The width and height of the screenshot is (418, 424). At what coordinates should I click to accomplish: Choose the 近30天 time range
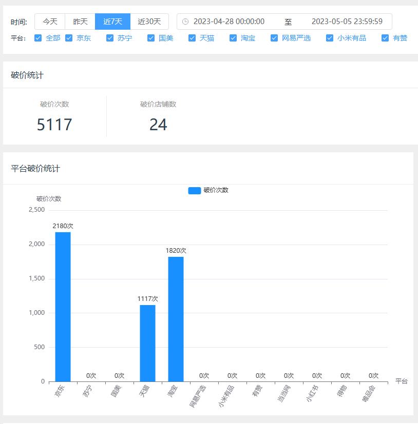pyautogui.click(x=149, y=22)
